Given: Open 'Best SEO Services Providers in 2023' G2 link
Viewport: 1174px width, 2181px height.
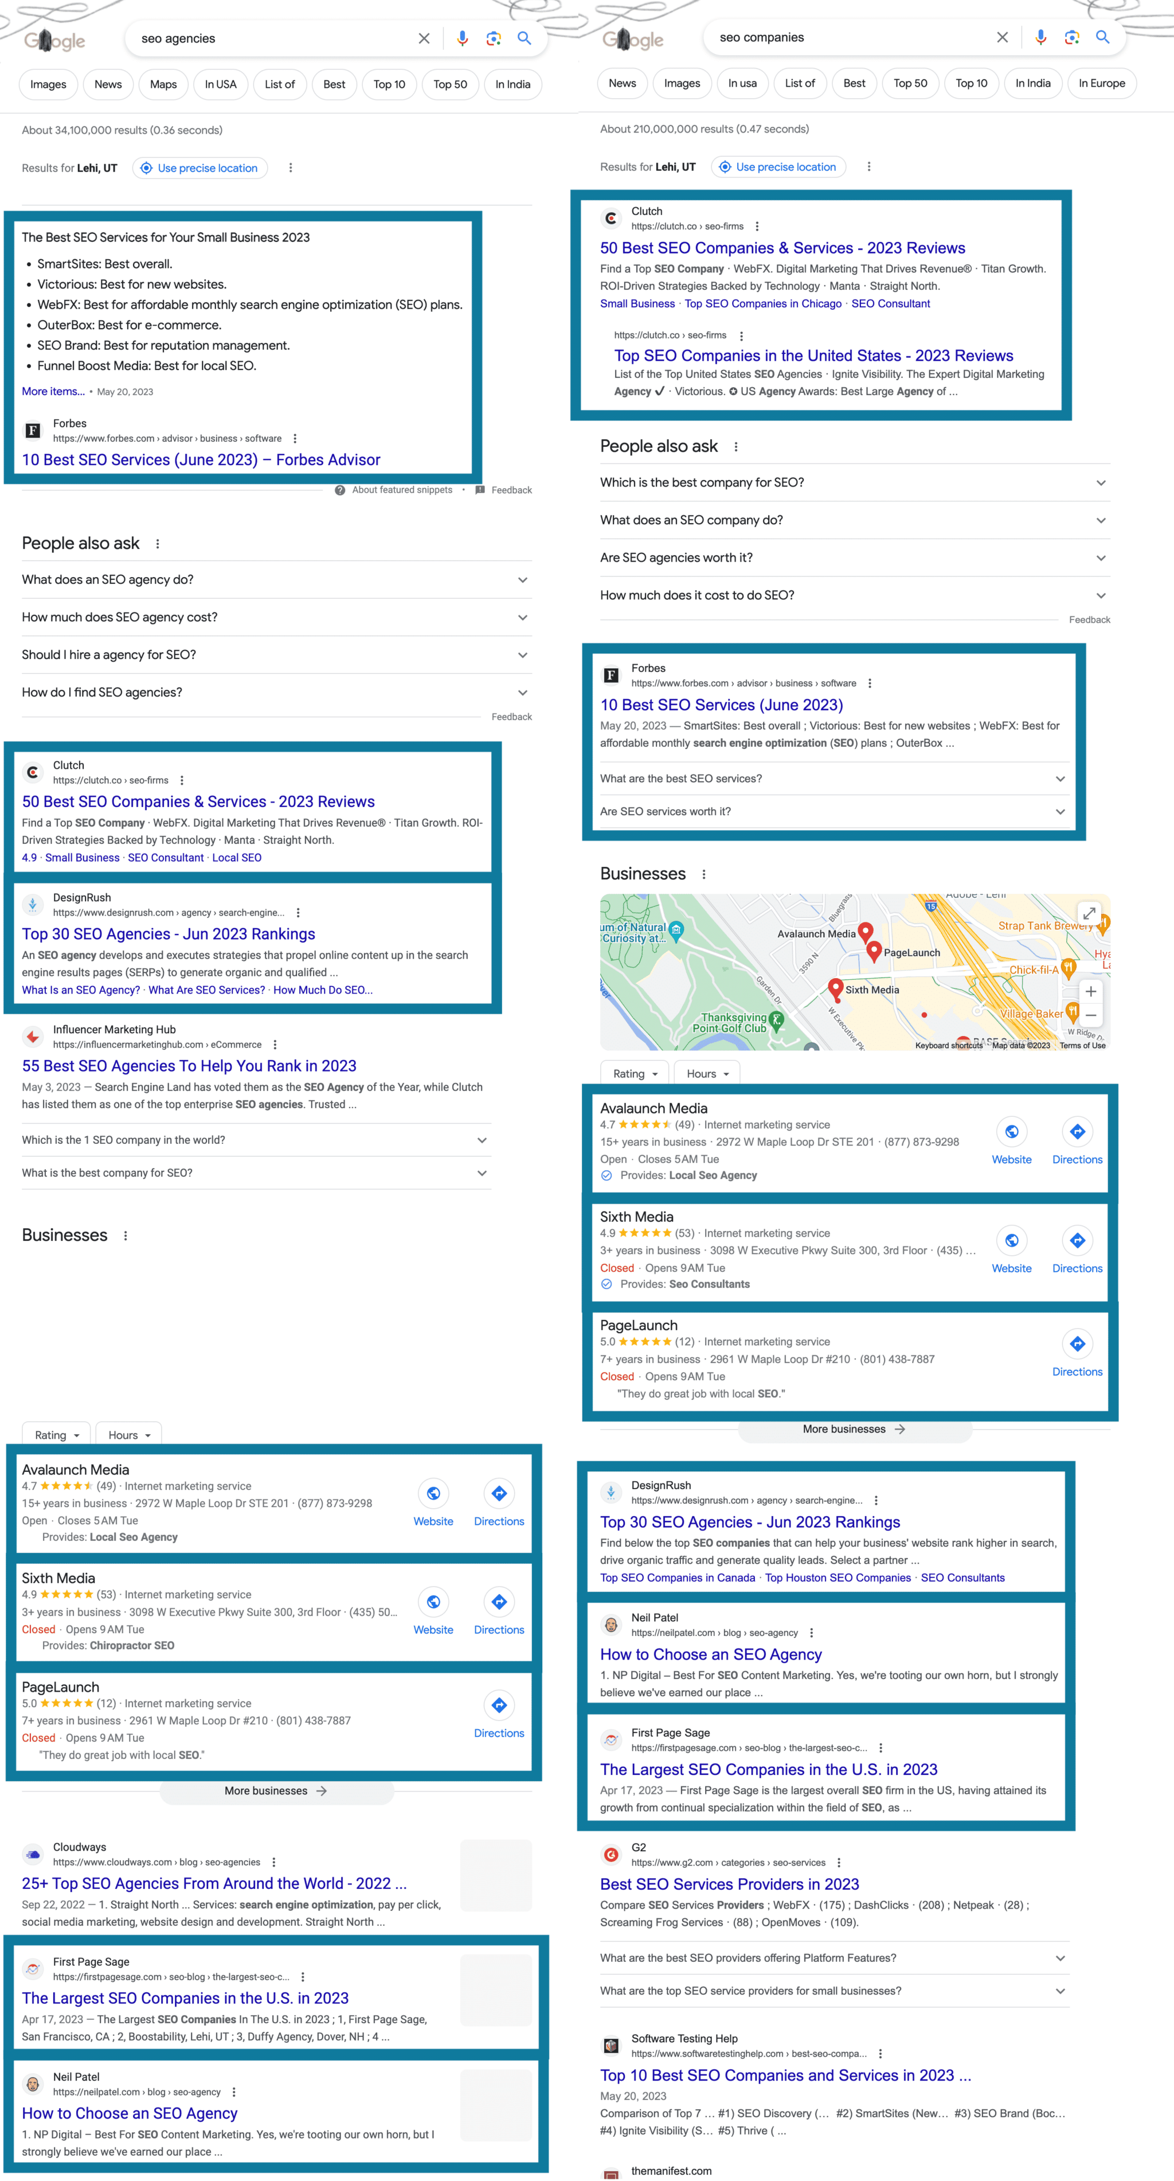Looking at the screenshot, I should click(729, 1884).
